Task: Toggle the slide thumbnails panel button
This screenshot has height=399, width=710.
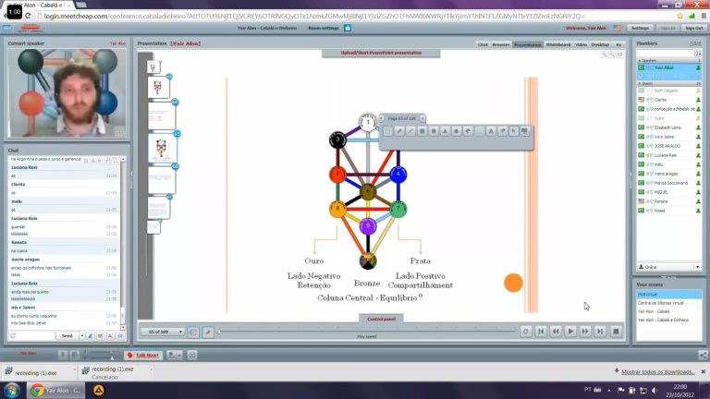Action: 193,332
